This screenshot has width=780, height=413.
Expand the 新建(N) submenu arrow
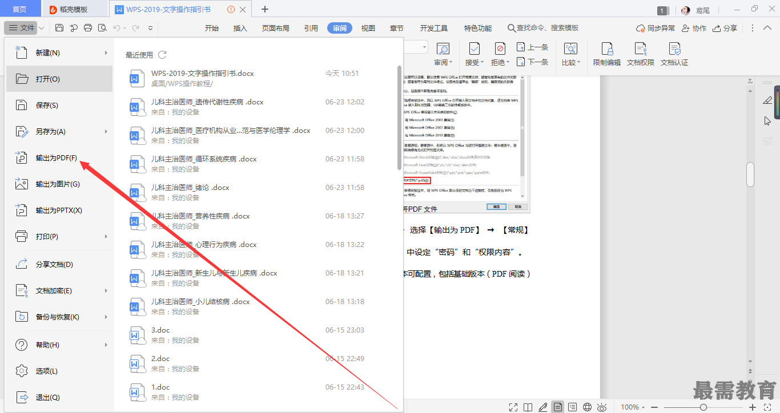pos(106,52)
